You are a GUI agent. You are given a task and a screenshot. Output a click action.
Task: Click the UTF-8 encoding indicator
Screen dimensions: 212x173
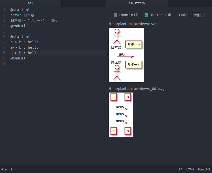click(190, 169)
